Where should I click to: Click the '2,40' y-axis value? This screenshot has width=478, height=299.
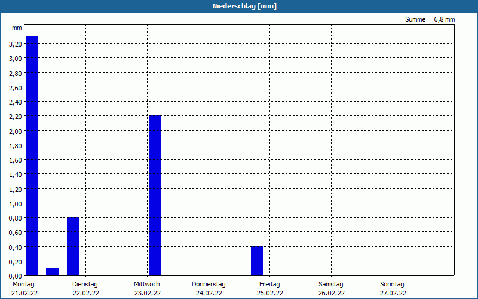pos(16,102)
